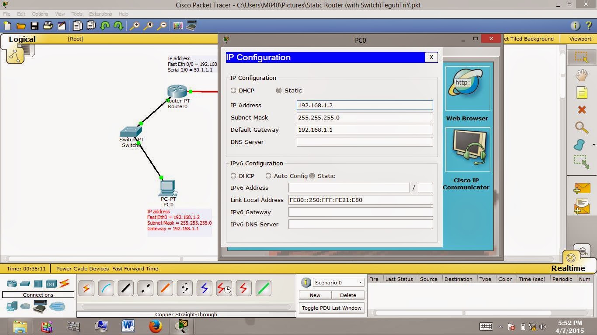
Task: Click Power Cycle Devices
Action: tap(83, 269)
